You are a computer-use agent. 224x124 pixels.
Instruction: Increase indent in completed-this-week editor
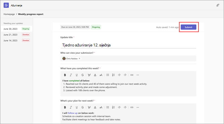[125, 75]
